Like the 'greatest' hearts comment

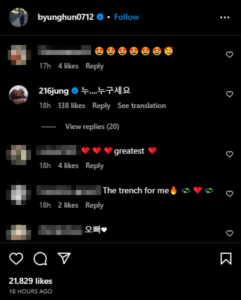click(230, 154)
